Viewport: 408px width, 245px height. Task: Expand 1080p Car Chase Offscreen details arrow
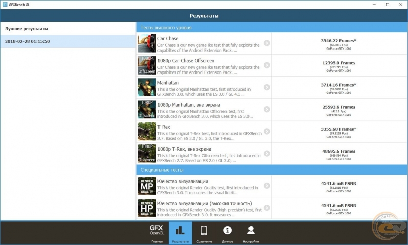tap(267, 65)
